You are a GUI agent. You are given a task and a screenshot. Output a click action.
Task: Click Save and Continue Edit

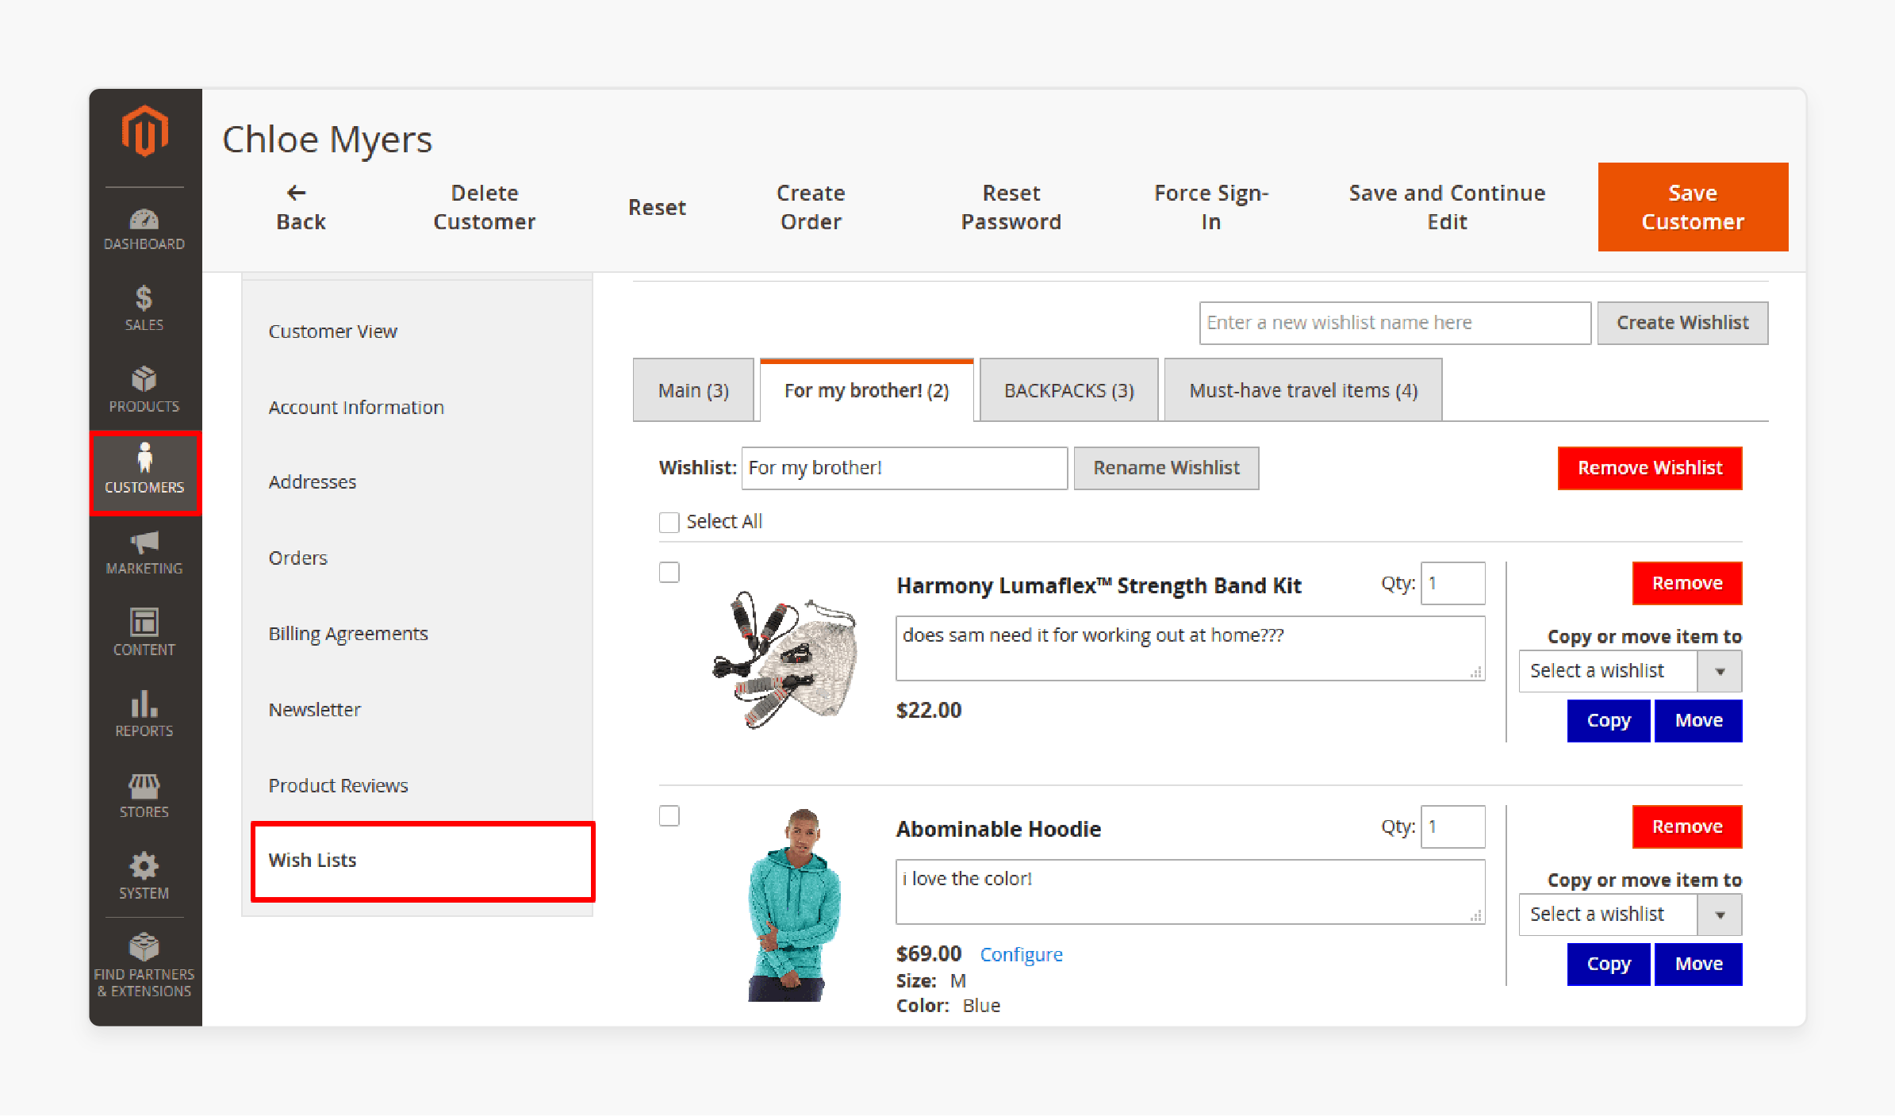1447,208
